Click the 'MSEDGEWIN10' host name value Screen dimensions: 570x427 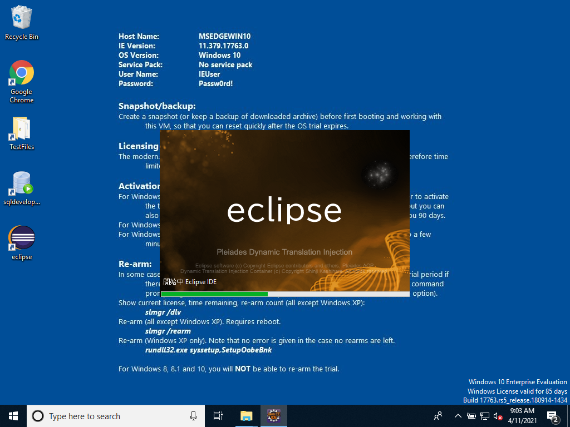224,36
